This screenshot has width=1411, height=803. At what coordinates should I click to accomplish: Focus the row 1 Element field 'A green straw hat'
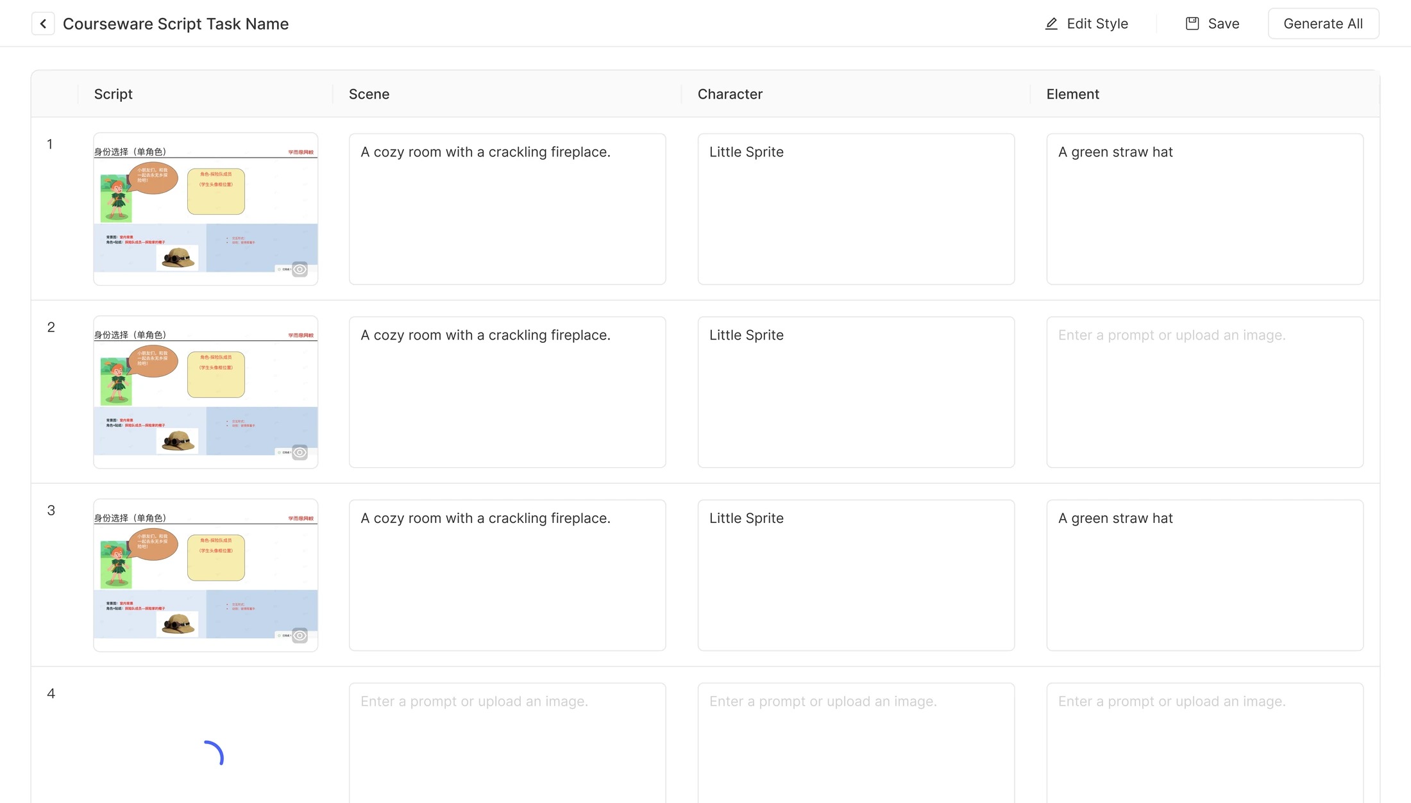click(x=1205, y=209)
